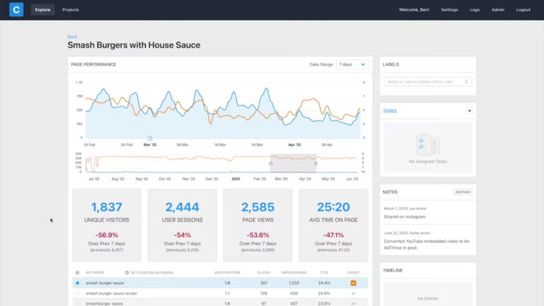Screen dimensions: 544x306
Task: Open the Tasks link heading
Action: pos(390,110)
